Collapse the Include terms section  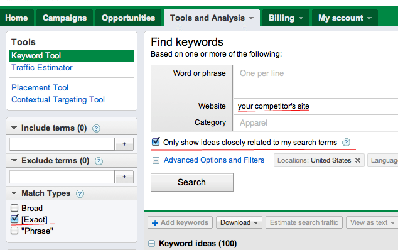[x=14, y=128]
